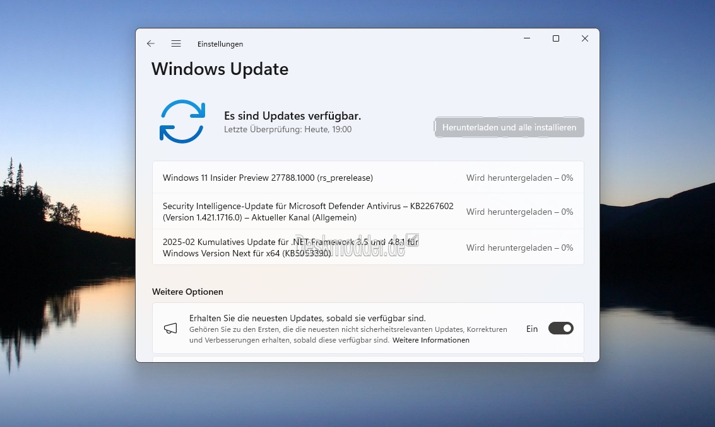Image resolution: width=715 pixels, height=427 pixels.
Task: Maximize the Einstellungen window
Action: click(556, 38)
